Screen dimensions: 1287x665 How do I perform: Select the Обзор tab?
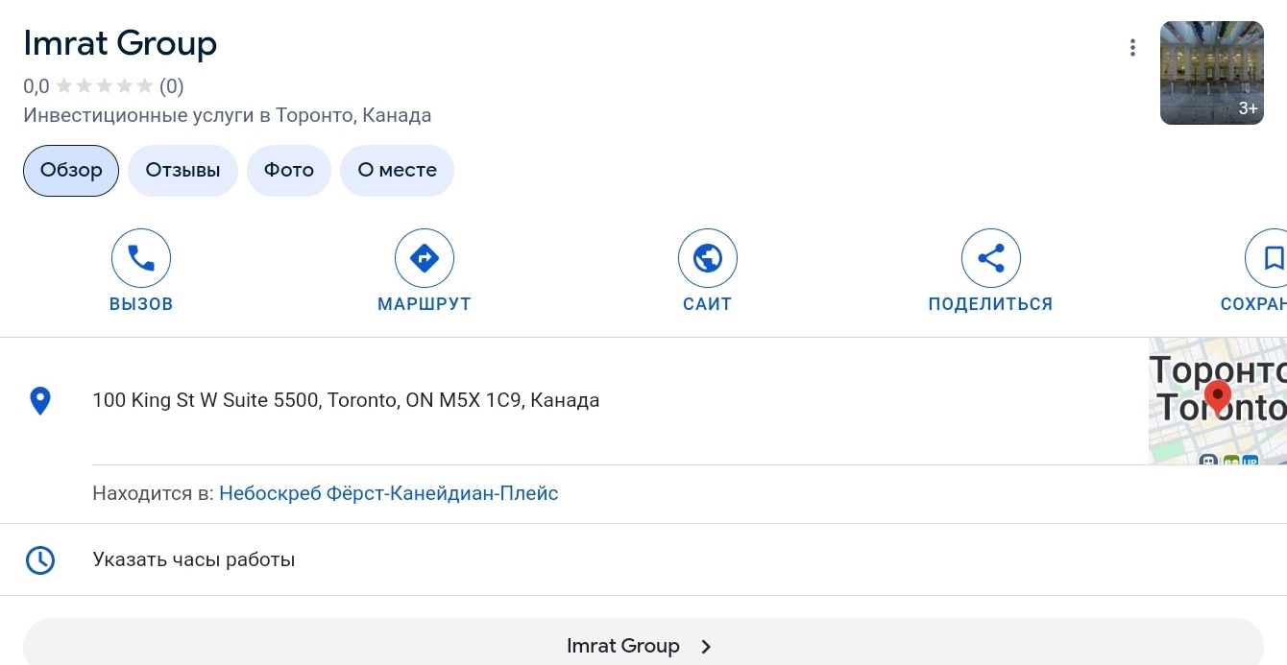(71, 171)
